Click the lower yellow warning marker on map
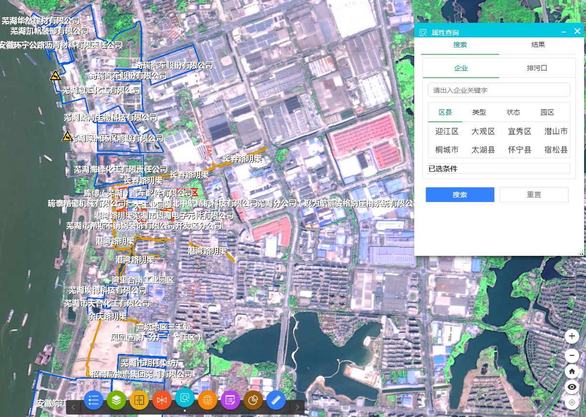This screenshot has width=586, height=417. 67,137
